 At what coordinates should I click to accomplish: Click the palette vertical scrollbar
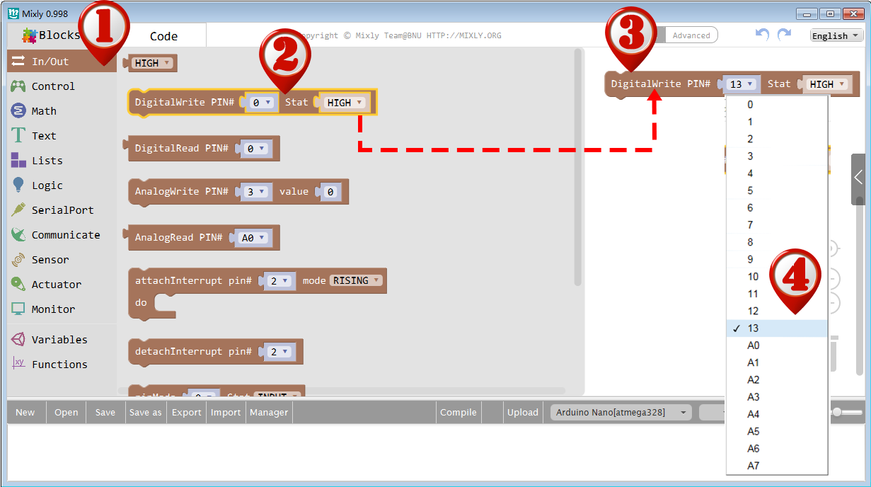pos(578,167)
